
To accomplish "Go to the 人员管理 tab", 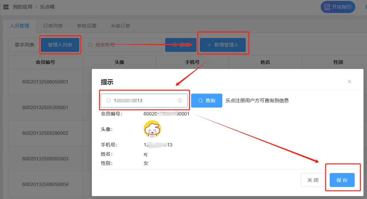I will tap(20, 26).
